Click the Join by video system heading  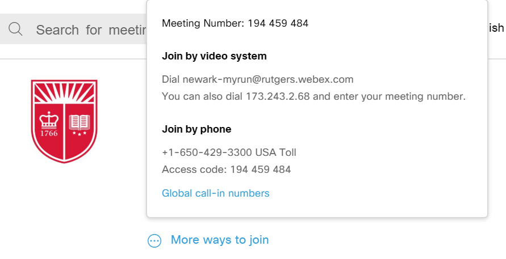pyautogui.click(x=214, y=56)
